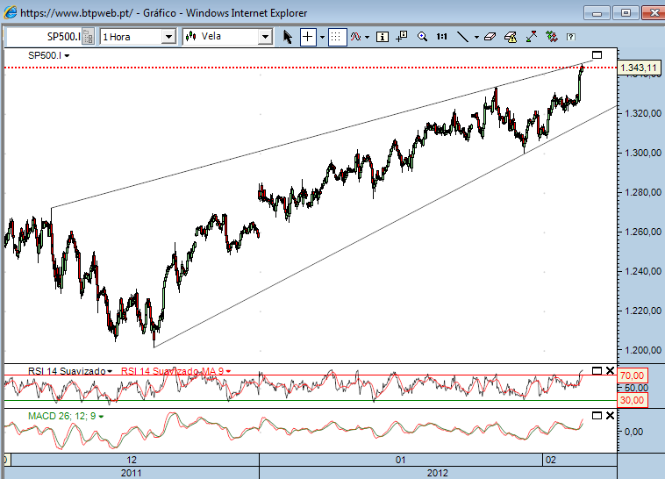The width and height of the screenshot is (665, 479).
Task: Activate the zoom magnifier tool
Action: 422,37
